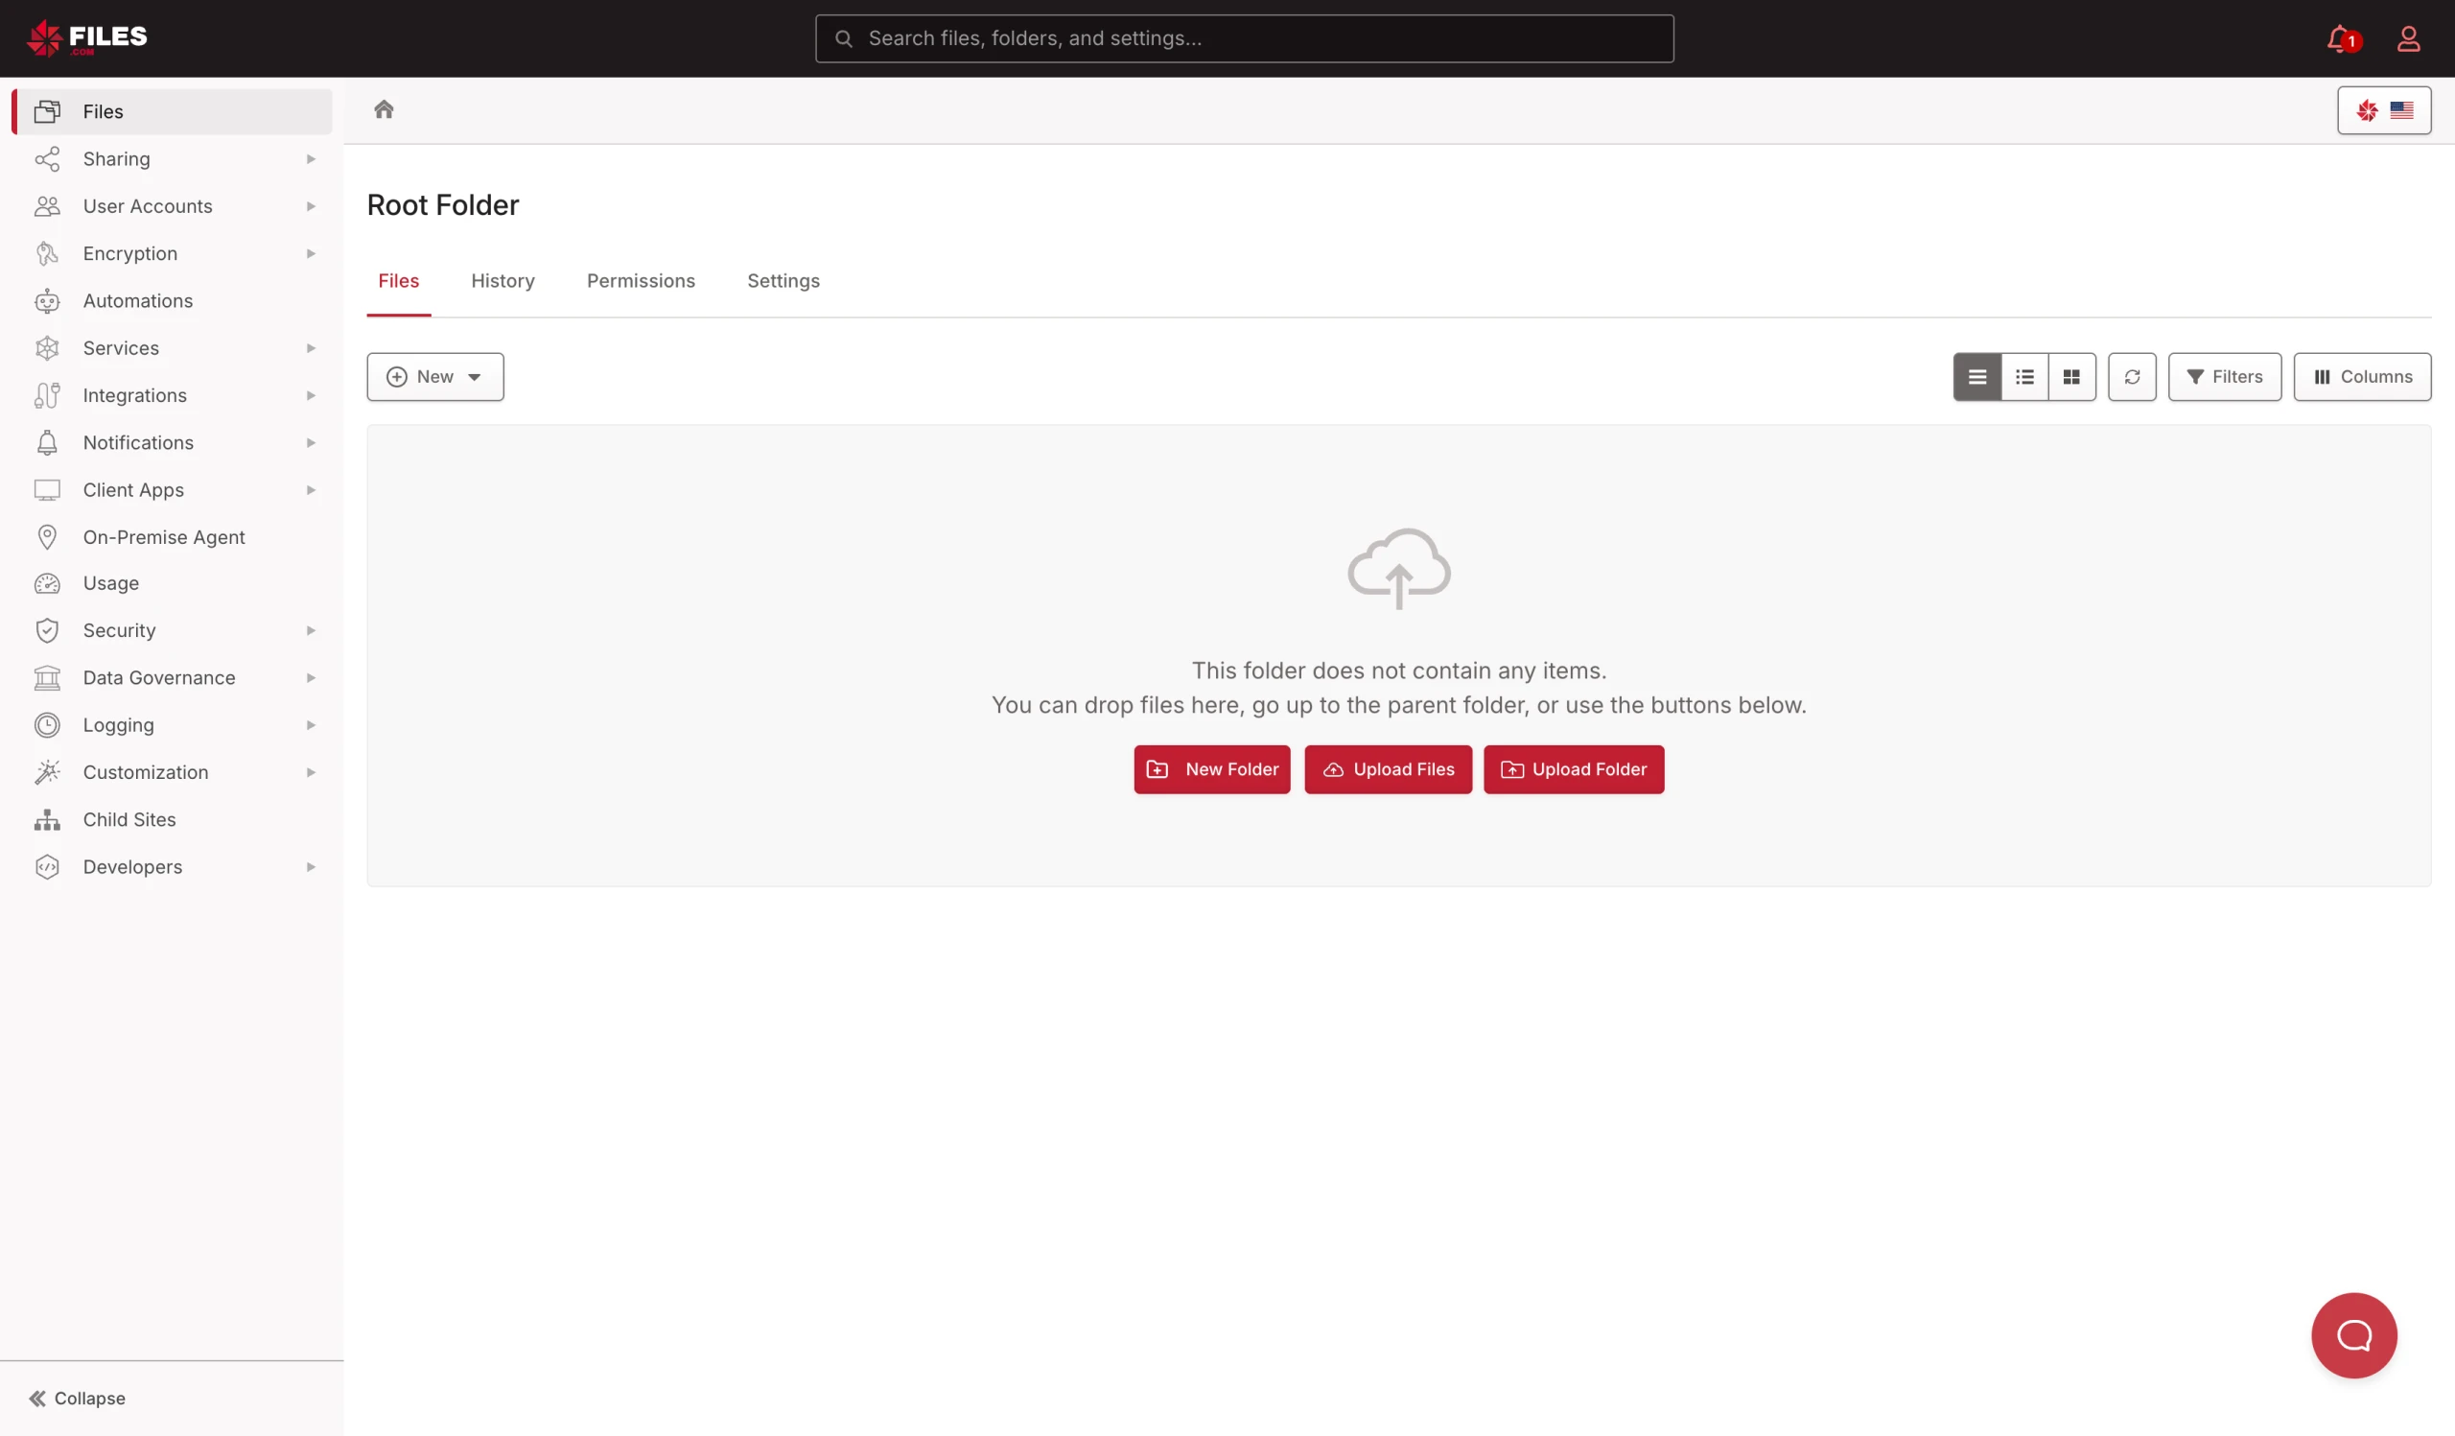This screenshot has width=2455, height=1436.
Task: Click the Upload Files button
Action: [1389, 769]
